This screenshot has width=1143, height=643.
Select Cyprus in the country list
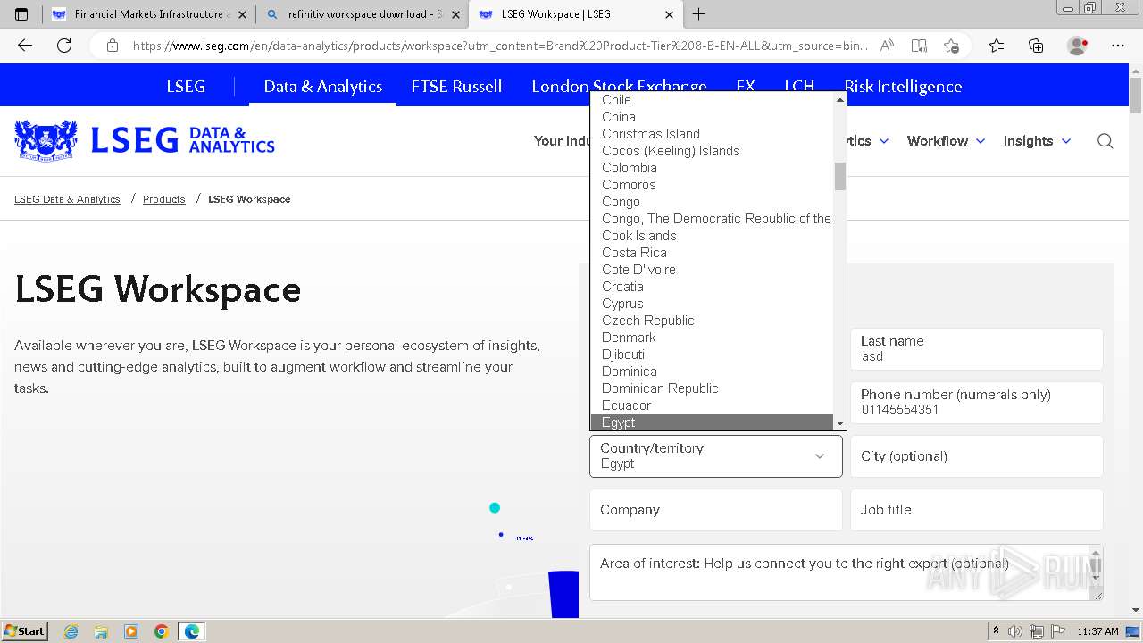click(x=622, y=304)
